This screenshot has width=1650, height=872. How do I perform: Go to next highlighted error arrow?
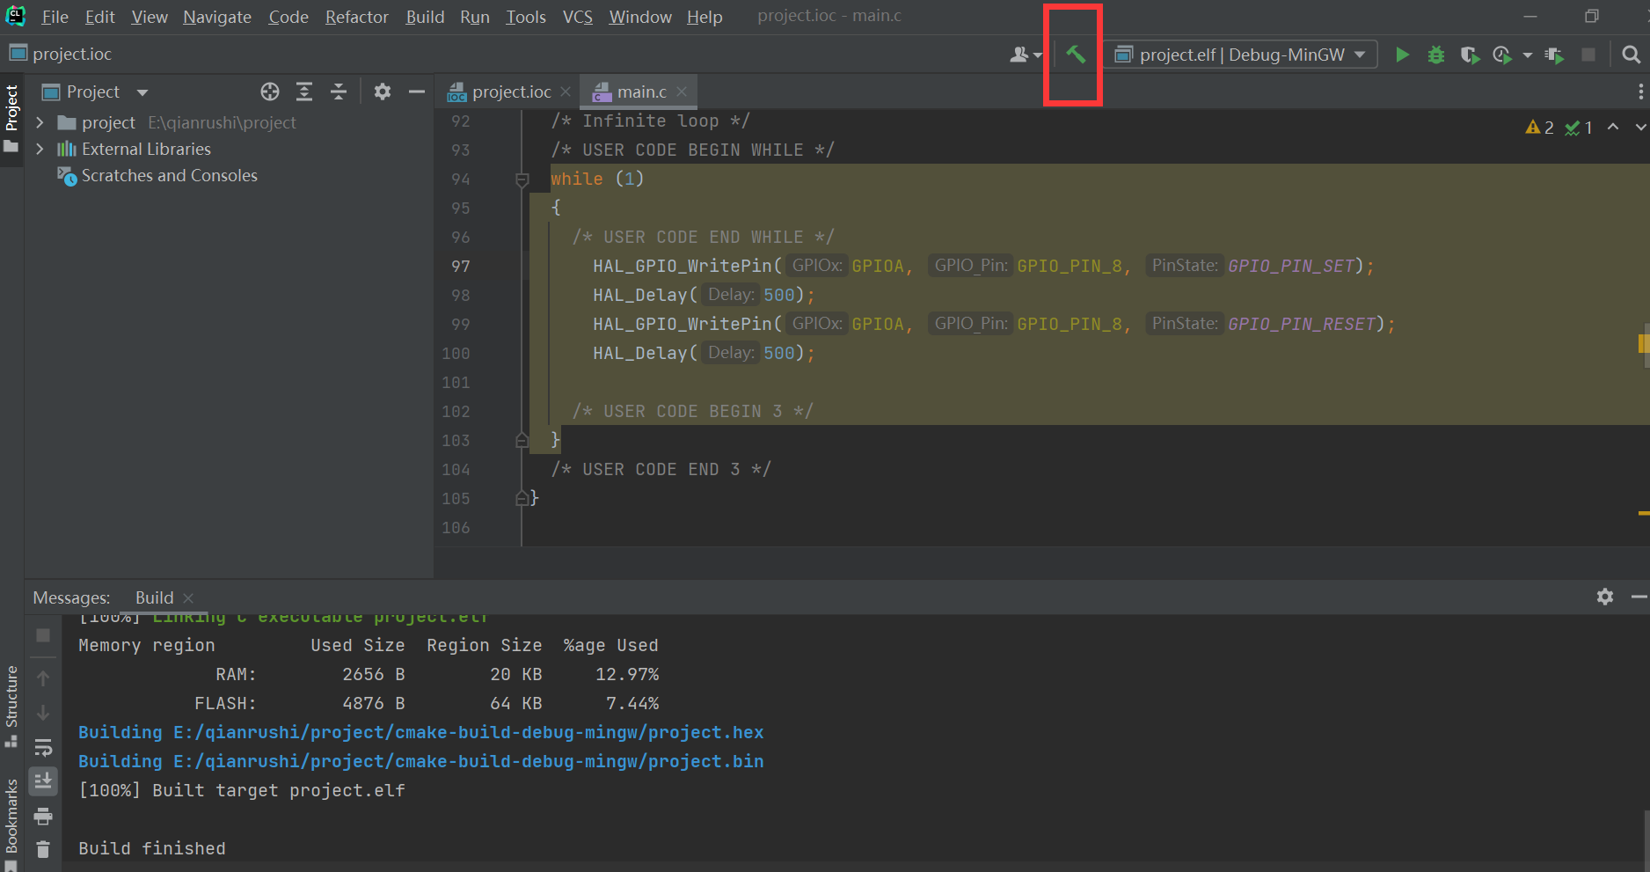[1640, 128]
